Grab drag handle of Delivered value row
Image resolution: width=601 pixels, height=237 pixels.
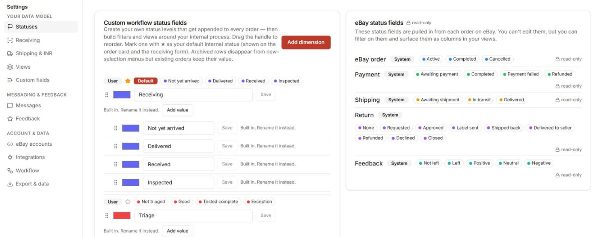pyautogui.click(x=116, y=146)
